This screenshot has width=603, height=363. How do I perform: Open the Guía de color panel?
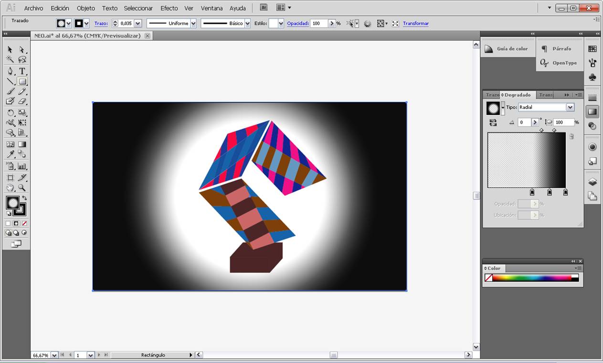click(x=507, y=49)
